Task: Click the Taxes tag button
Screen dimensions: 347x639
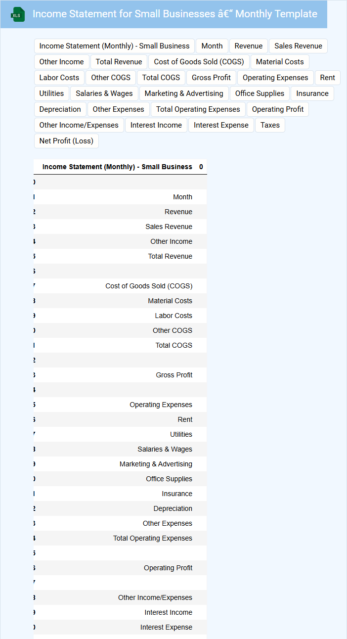Action: pos(270,125)
